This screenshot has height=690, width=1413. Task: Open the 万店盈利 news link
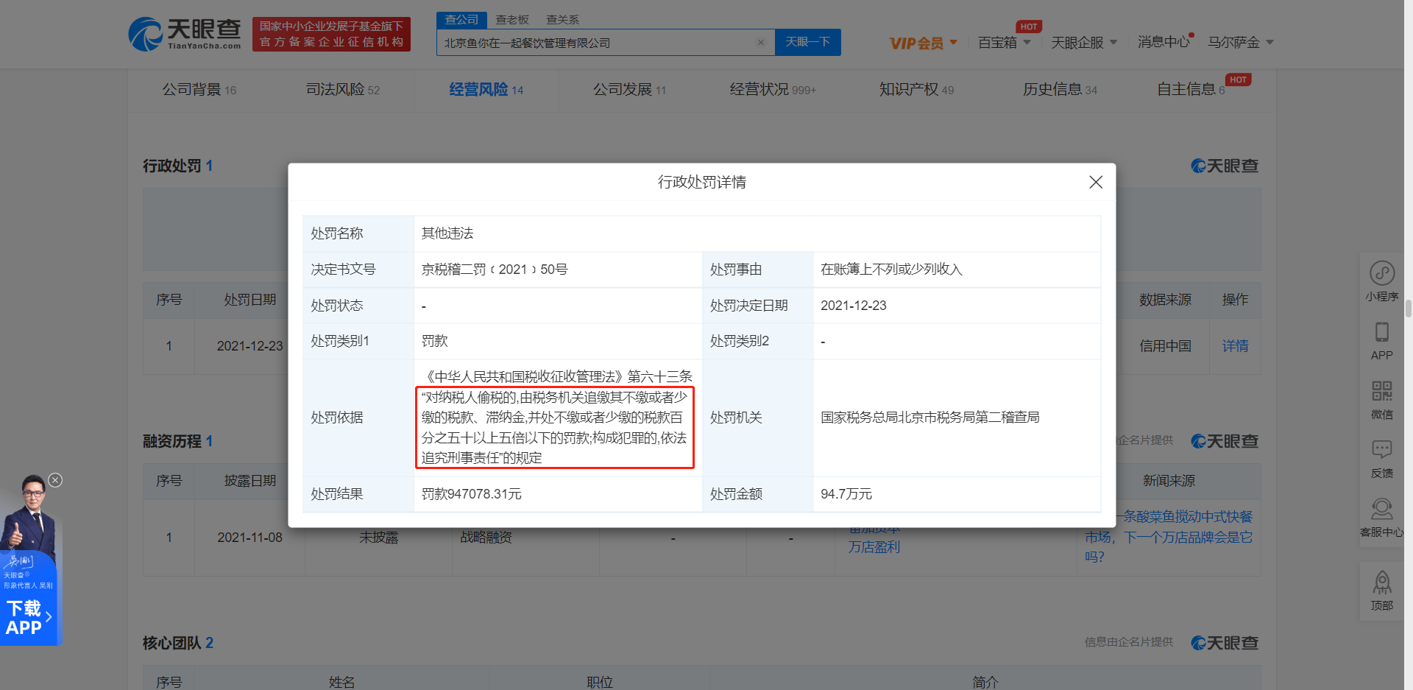tap(874, 547)
